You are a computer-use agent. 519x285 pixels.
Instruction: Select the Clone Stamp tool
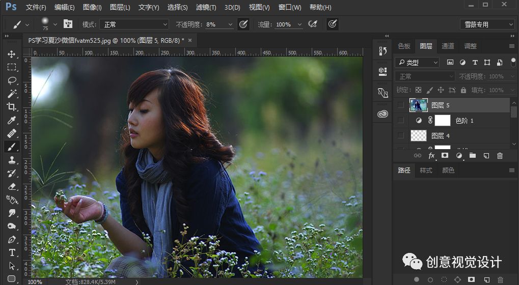(x=12, y=160)
